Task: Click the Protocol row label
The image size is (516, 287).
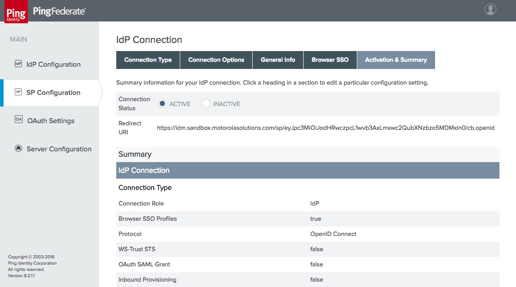Action: (x=130, y=234)
